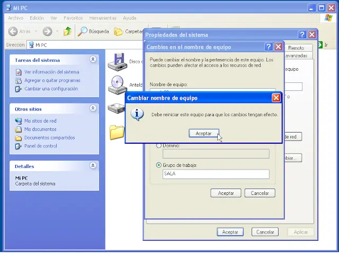Collapse the Detalles panel
339x253 pixels.
93,166
